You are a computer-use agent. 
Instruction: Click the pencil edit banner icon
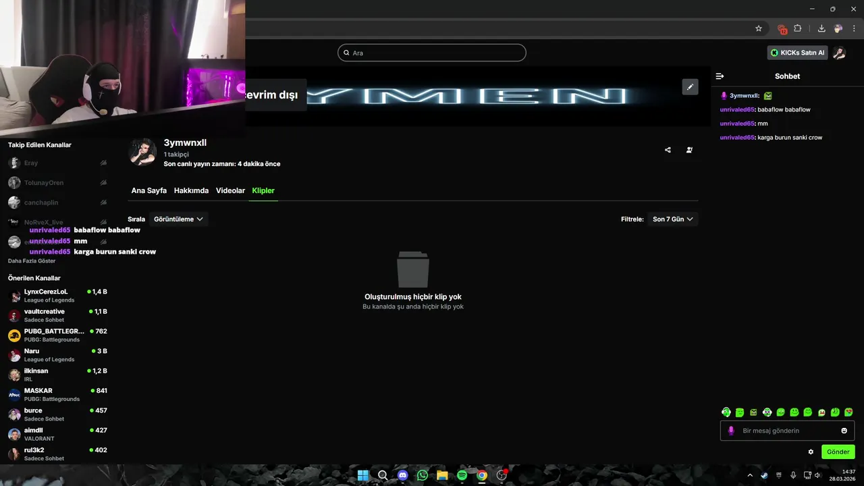tap(690, 86)
